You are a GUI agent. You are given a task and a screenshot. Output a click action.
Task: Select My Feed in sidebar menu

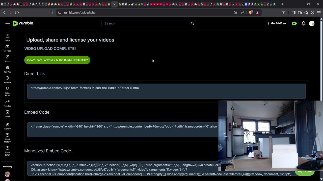click(x=7, y=48)
